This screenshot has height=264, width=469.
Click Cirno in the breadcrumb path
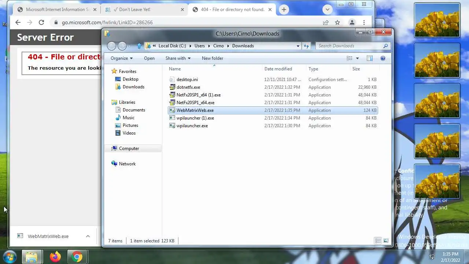[218, 46]
